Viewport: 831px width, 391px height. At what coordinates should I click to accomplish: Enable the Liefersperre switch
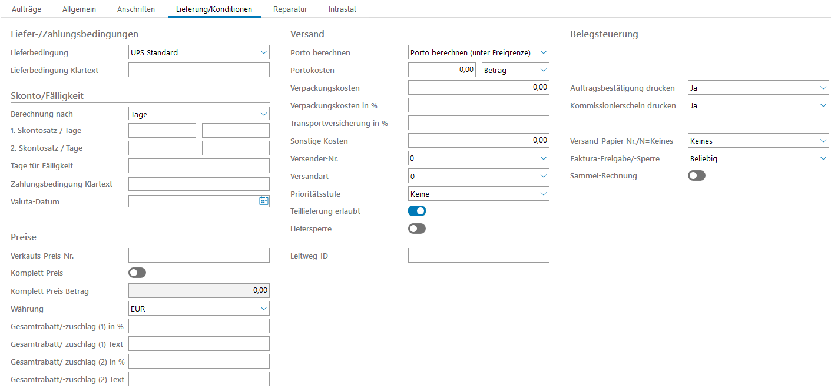pos(417,228)
